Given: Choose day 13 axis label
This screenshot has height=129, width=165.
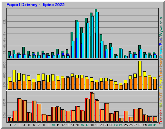Looking at the screenshot, I should pyautogui.click(x=68, y=125).
